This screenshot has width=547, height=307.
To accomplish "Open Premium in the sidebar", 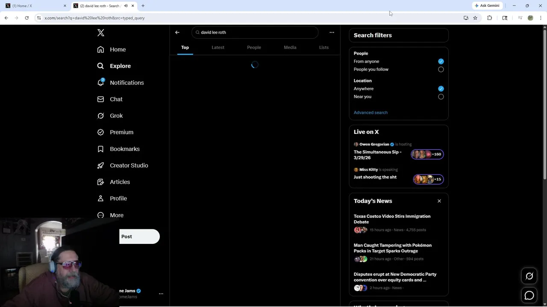I will click(115, 132).
